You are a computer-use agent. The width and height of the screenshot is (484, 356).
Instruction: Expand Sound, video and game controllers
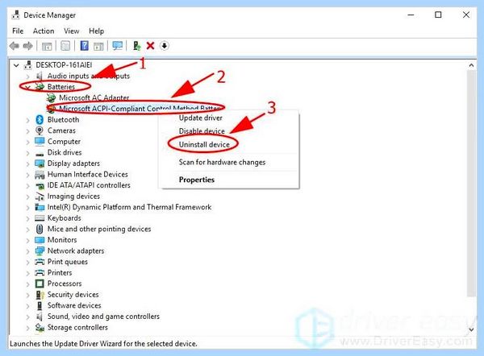click(27, 317)
